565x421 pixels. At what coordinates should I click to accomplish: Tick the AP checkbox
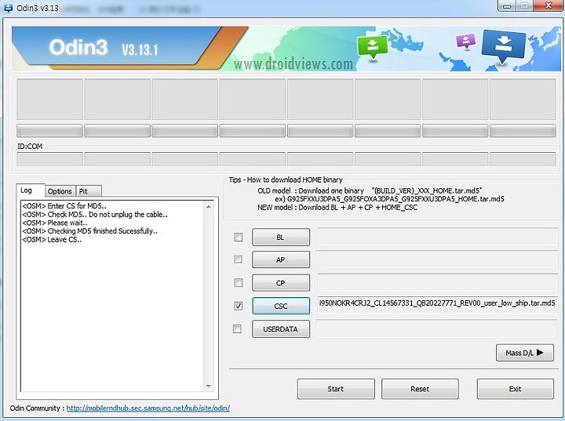[x=239, y=259]
